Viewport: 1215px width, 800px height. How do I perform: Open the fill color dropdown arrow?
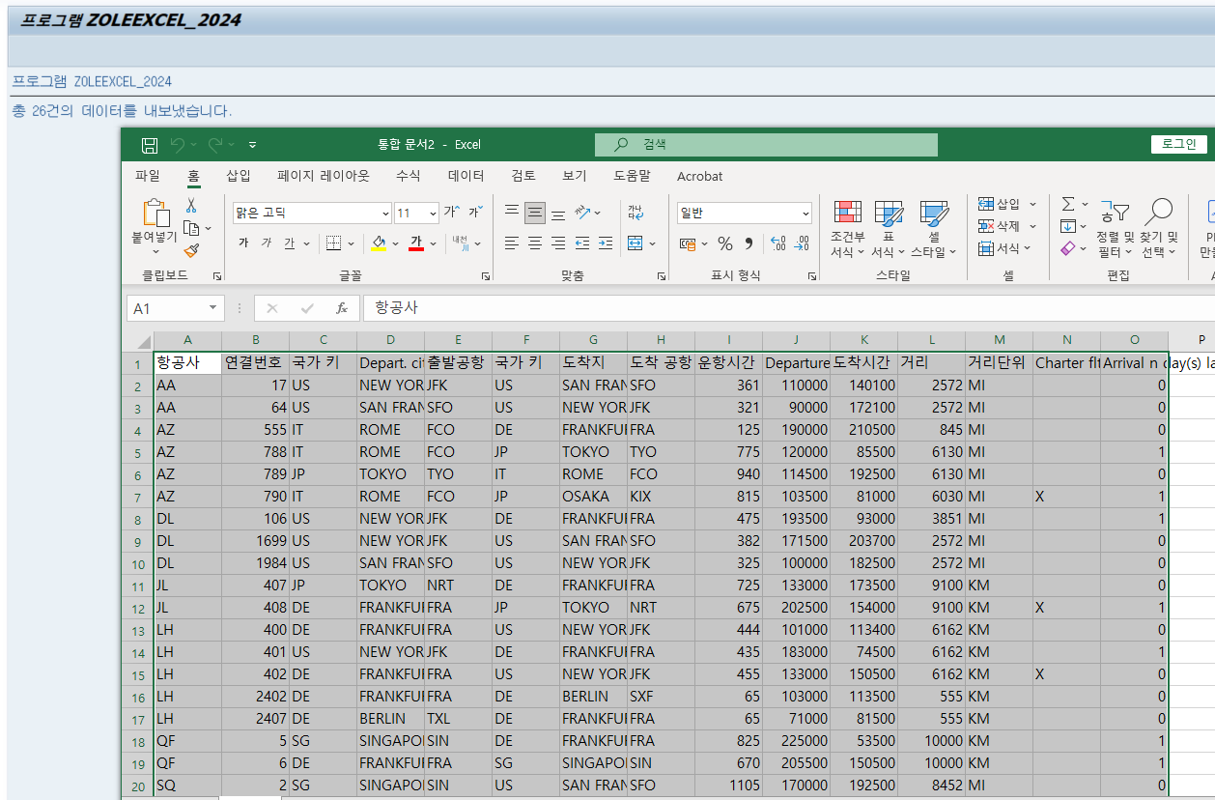click(x=395, y=243)
